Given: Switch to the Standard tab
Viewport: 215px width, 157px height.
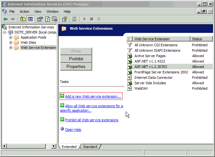Looking at the screenshot, I should [x=90, y=147].
